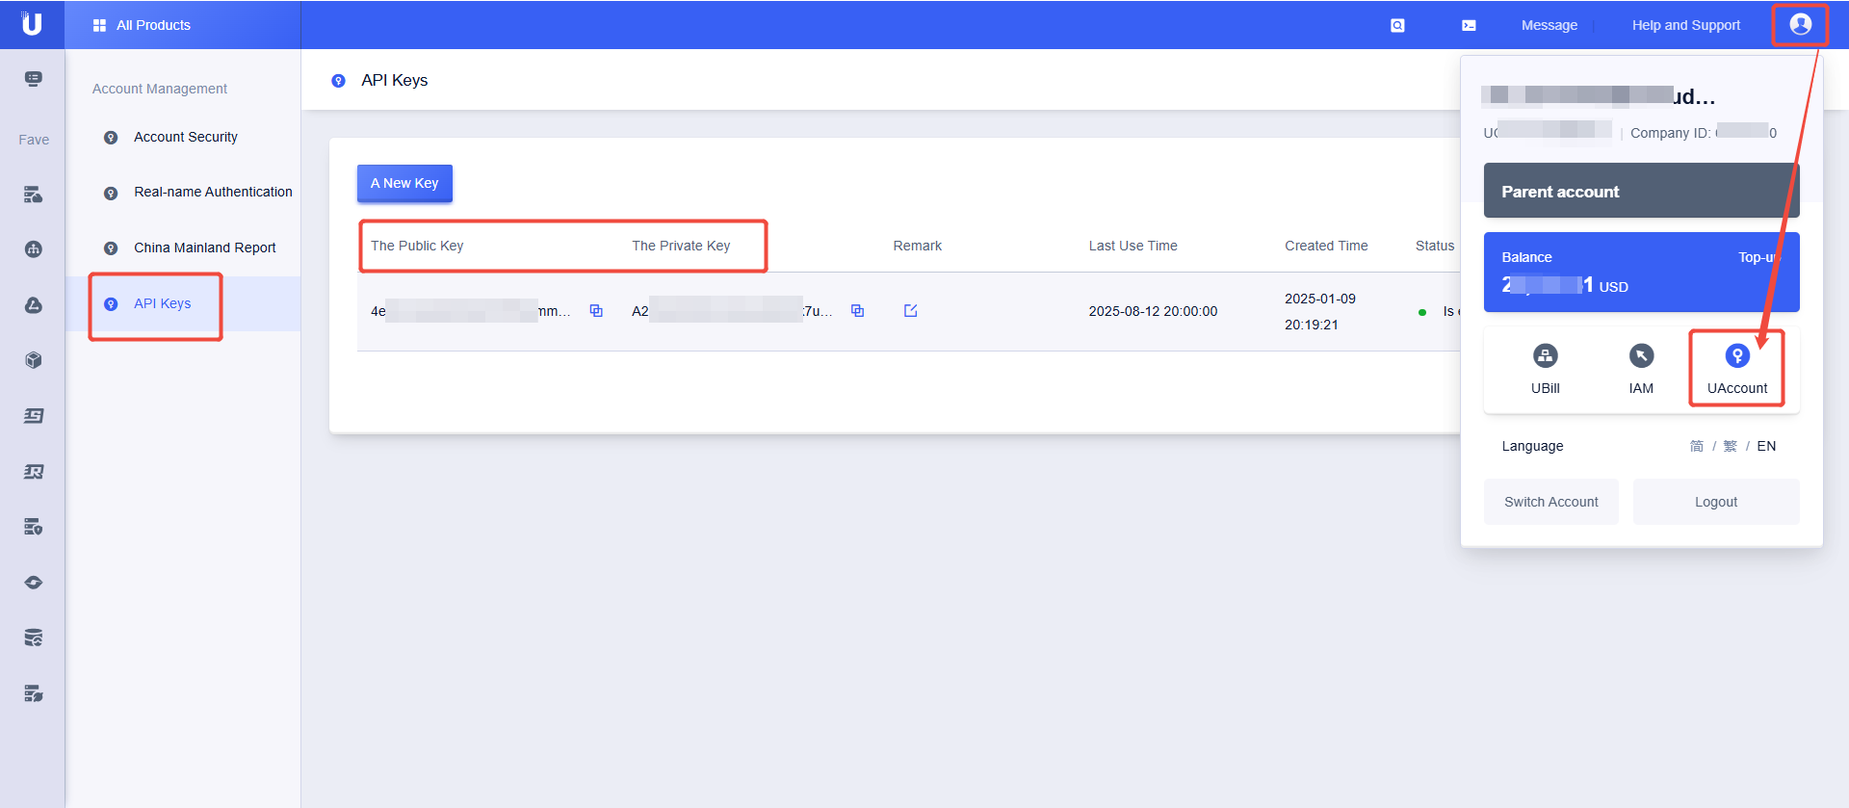Viewport: 1849px width, 808px height.
Task: Copy the public key value
Action: pos(596,311)
